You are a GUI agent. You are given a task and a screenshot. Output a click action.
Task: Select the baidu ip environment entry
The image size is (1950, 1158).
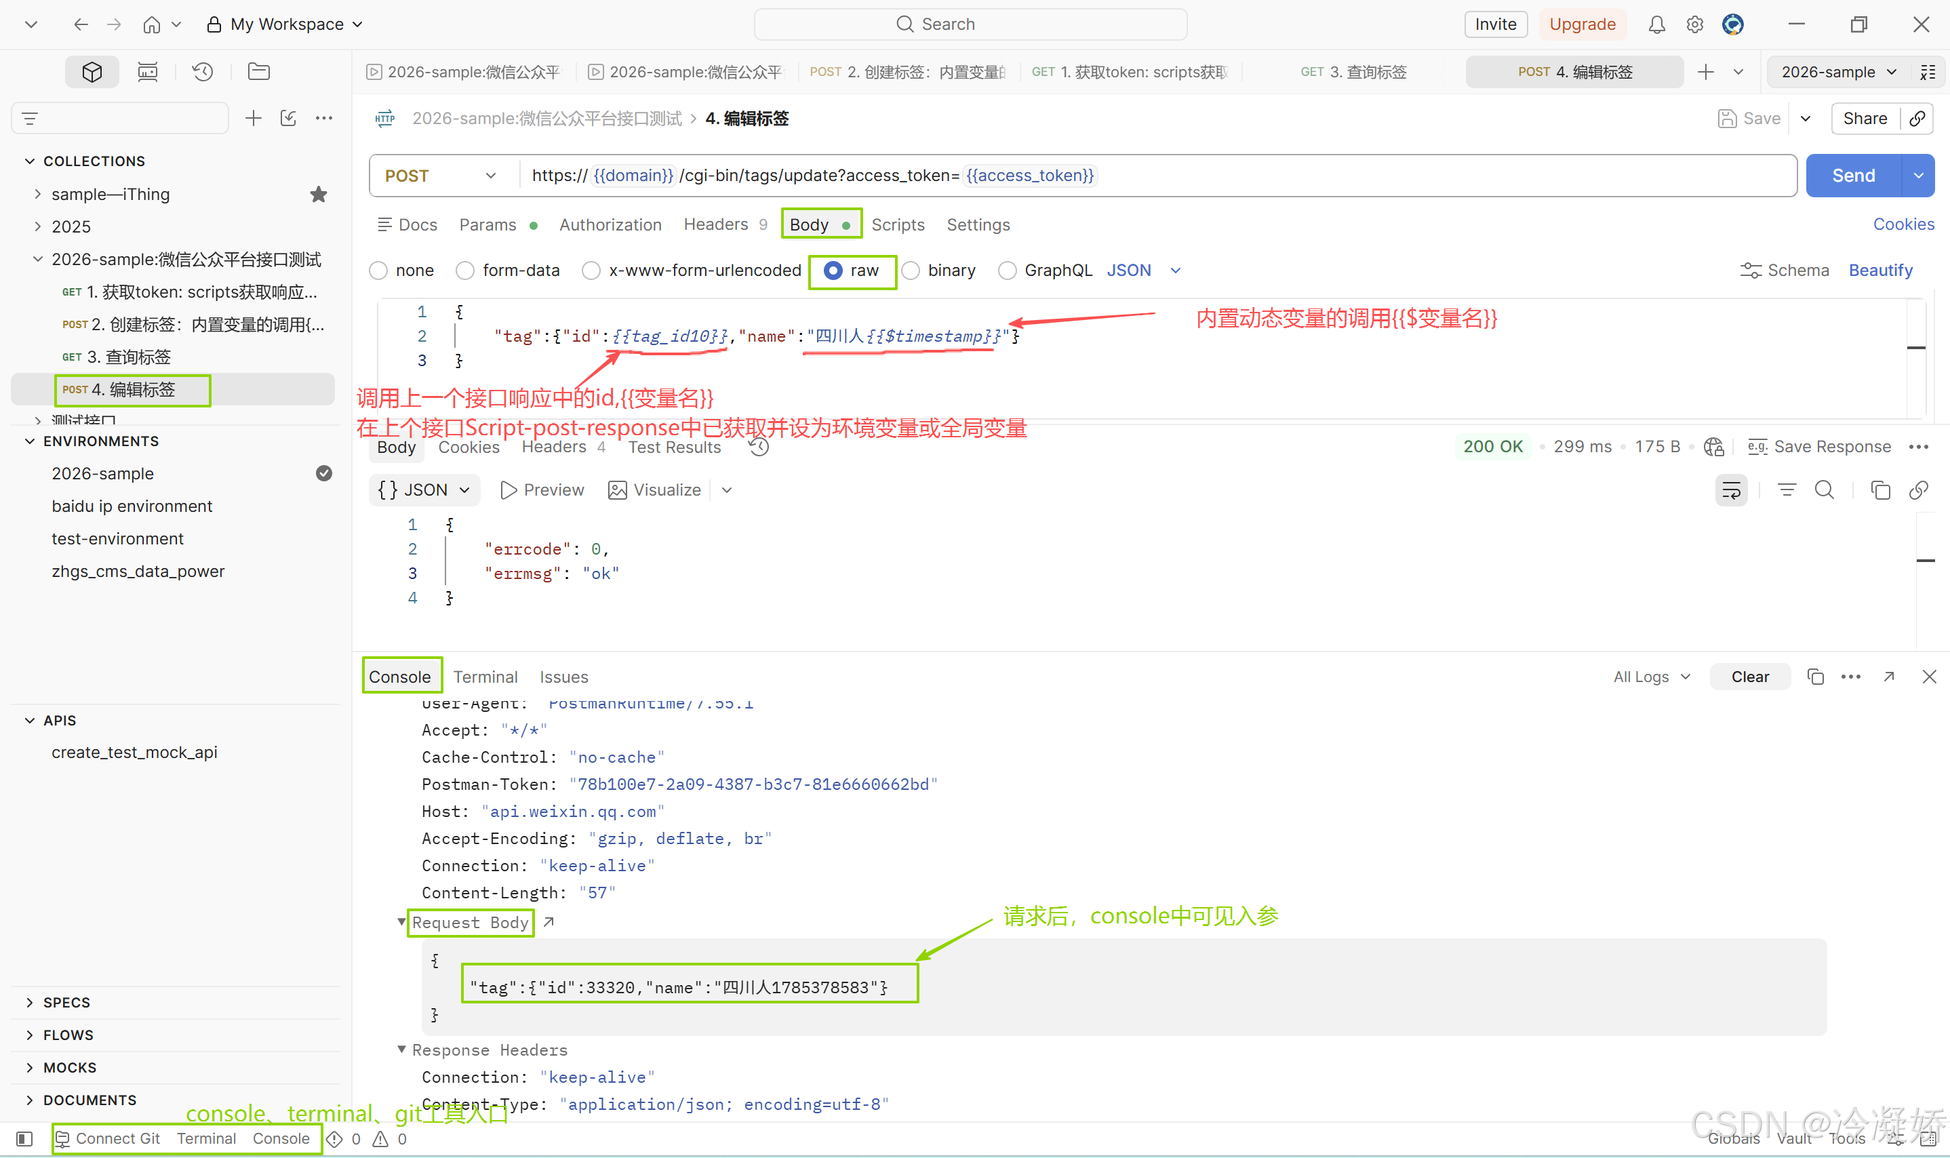pyautogui.click(x=133, y=506)
